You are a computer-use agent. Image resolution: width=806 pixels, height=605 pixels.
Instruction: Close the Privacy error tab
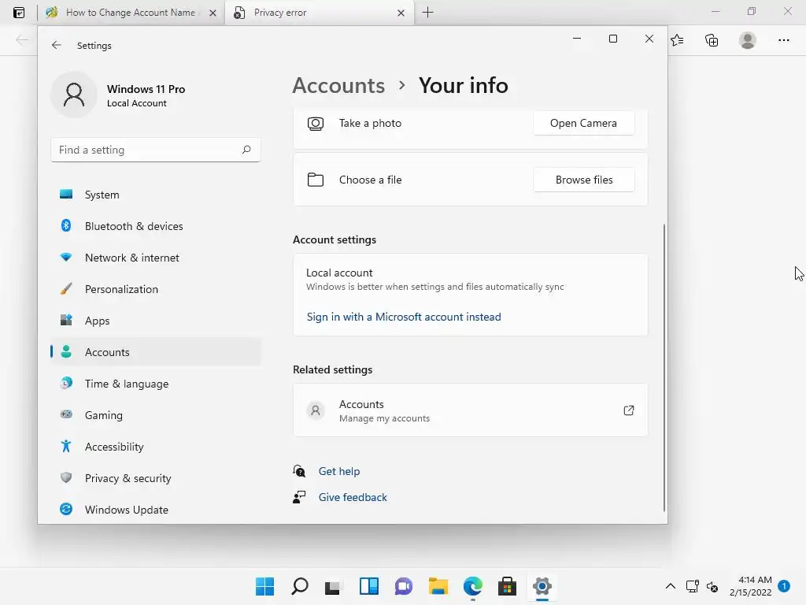[x=401, y=13]
